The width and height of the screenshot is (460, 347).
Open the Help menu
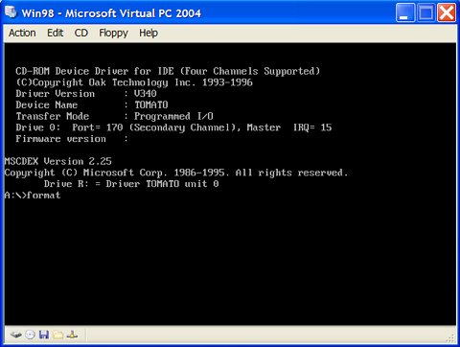[149, 33]
